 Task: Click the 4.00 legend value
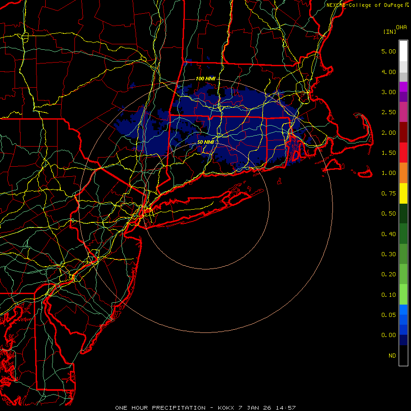(x=389, y=72)
